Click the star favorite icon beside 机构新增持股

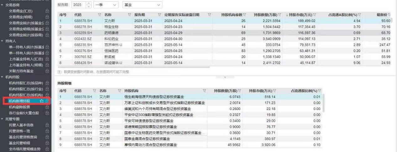click(x=42, y=101)
